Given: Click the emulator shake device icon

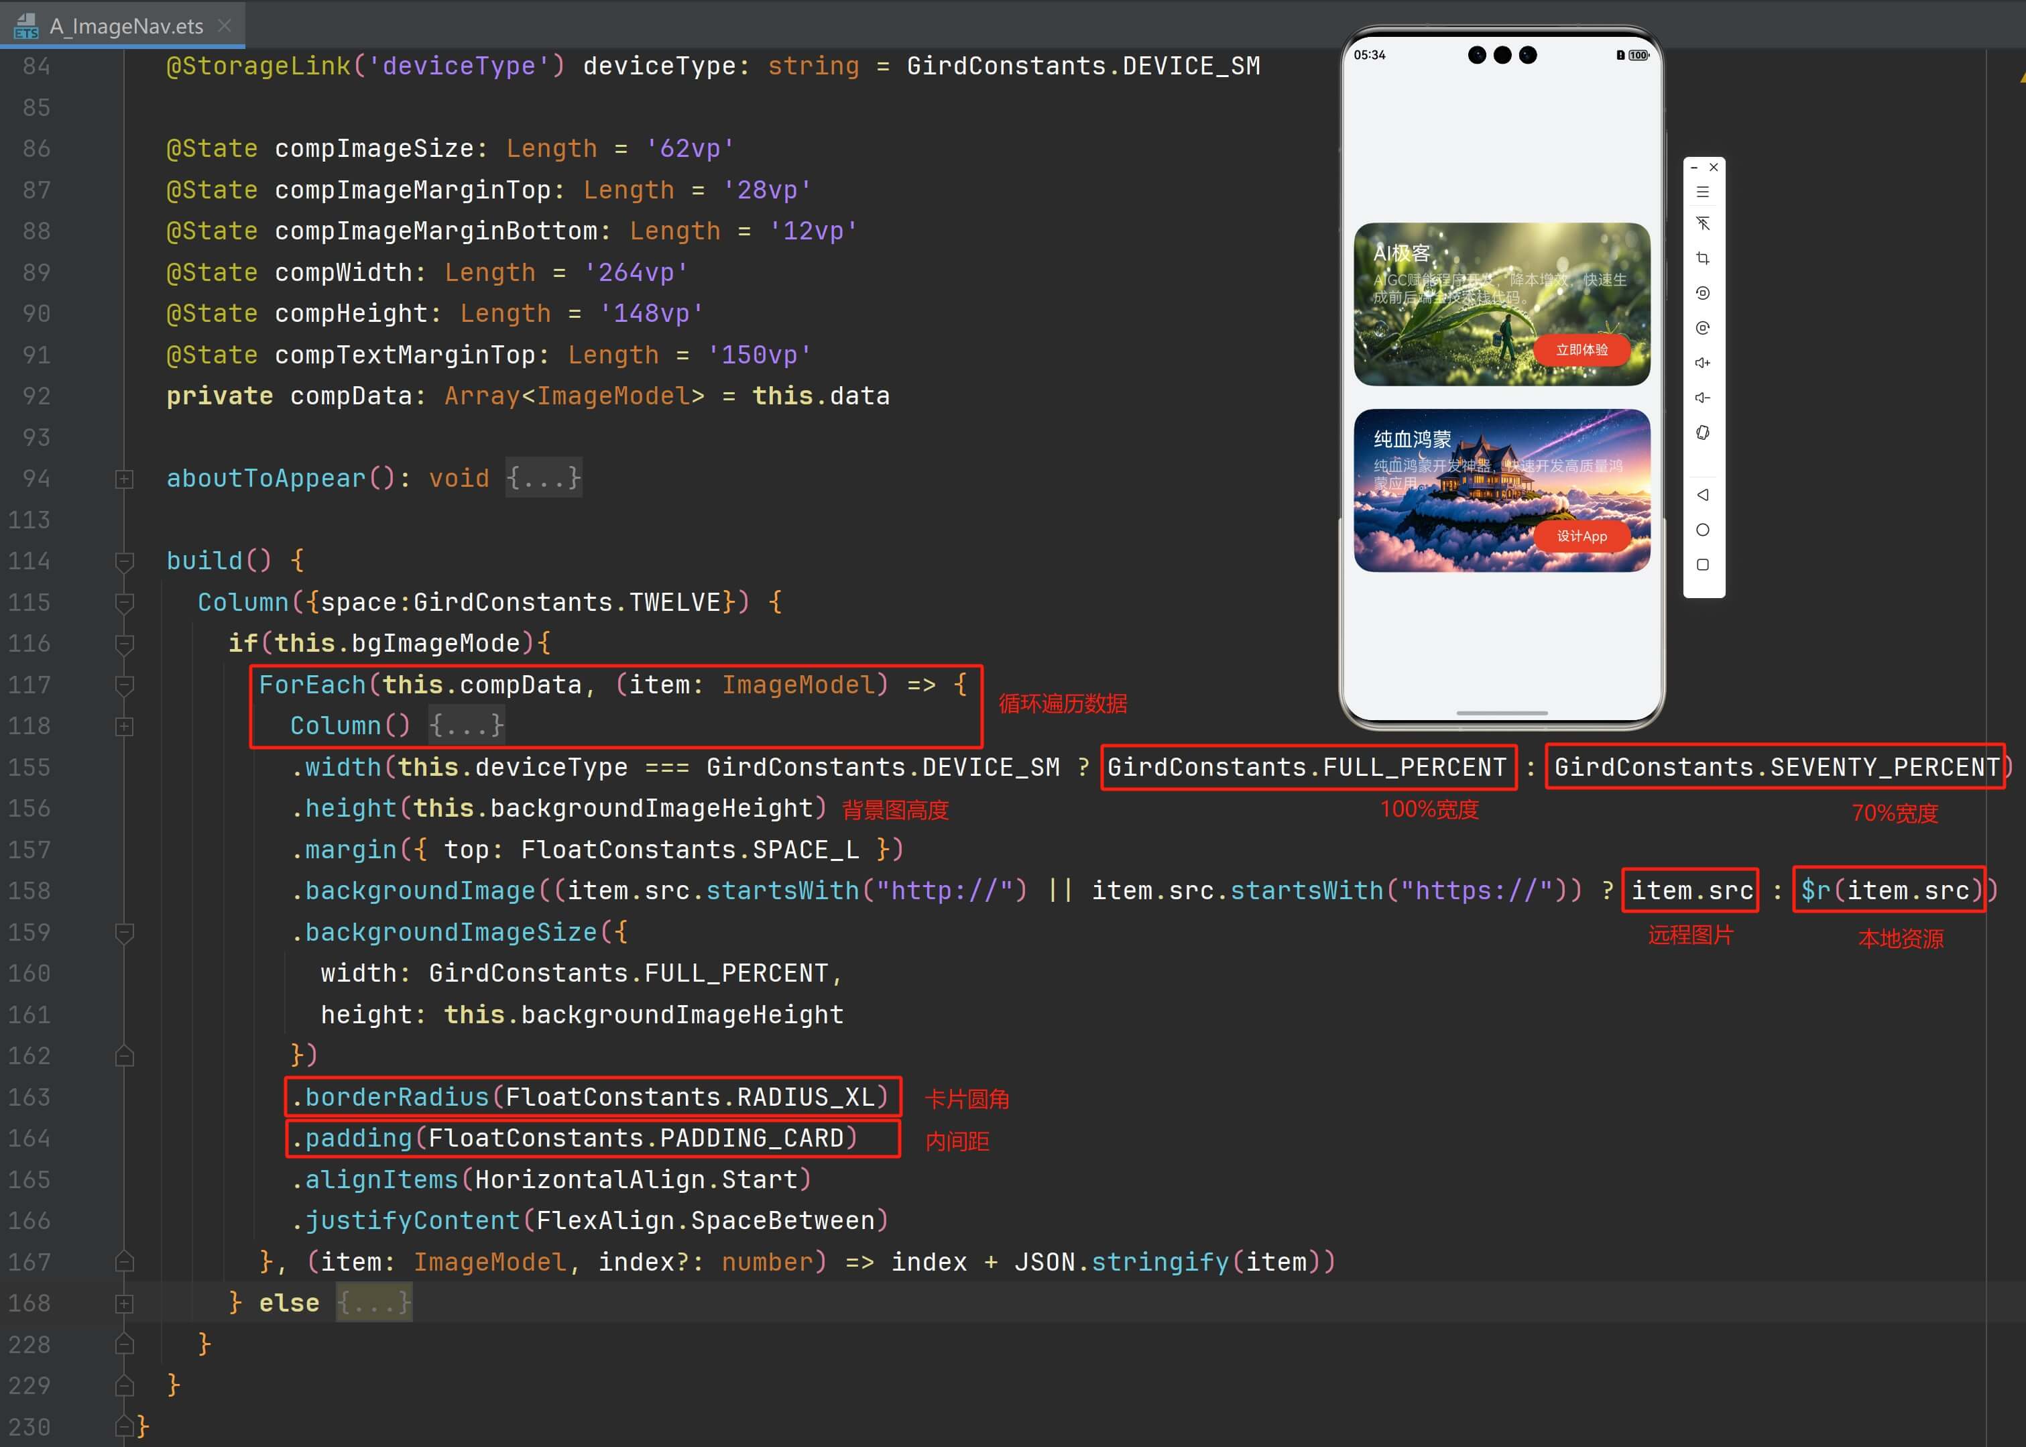Looking at the screenshot, I should (1702, 433).
